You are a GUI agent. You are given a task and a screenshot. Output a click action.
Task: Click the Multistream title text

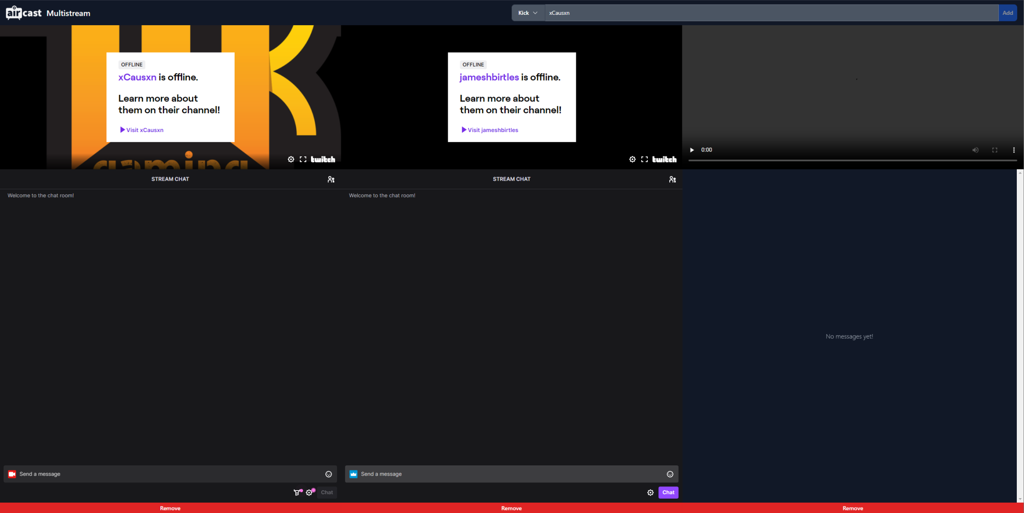click(x=68, y=13)
